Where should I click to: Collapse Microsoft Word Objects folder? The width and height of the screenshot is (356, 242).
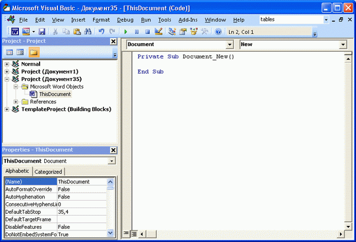coord(16,87)
